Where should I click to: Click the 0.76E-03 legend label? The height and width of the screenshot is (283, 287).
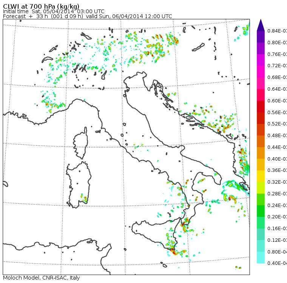pyautogui.click(x=277, y=54)
